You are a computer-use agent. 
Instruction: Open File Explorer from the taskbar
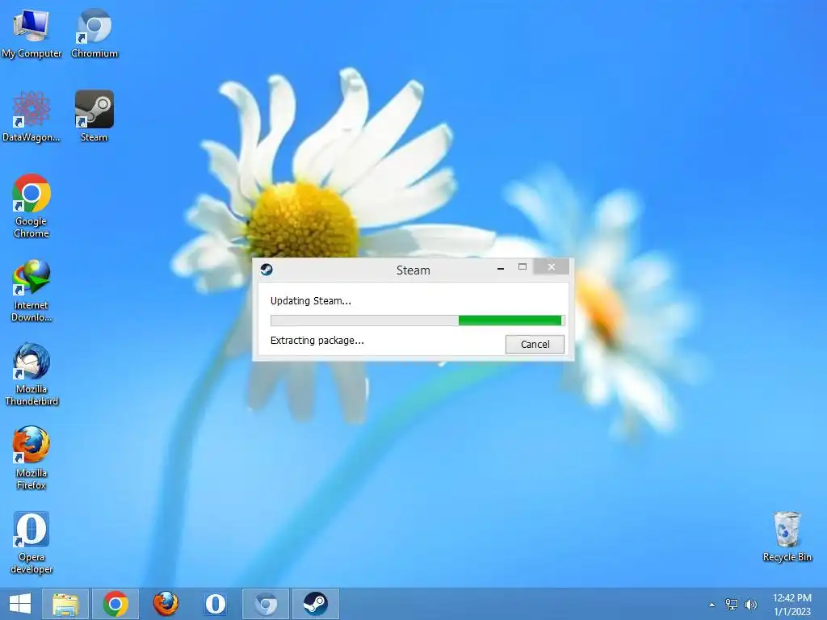pos(65,604)
